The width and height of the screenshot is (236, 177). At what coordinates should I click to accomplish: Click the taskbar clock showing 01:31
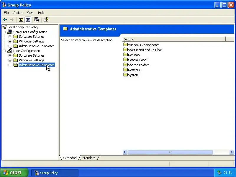coord(227,173)
